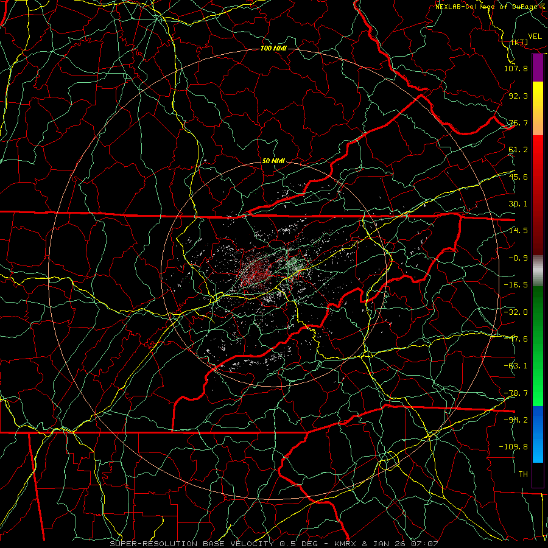The height and width of the screenshot is (548, 548).
Task: Click the 14.5 velocity scale value
Action: pos(518,231)
